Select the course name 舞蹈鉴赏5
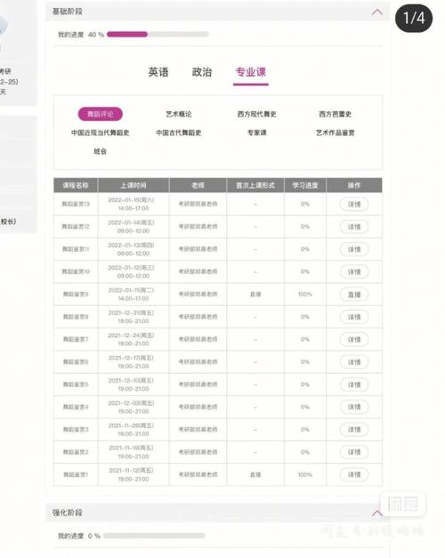The image size is (445, 558). point(76,384)
